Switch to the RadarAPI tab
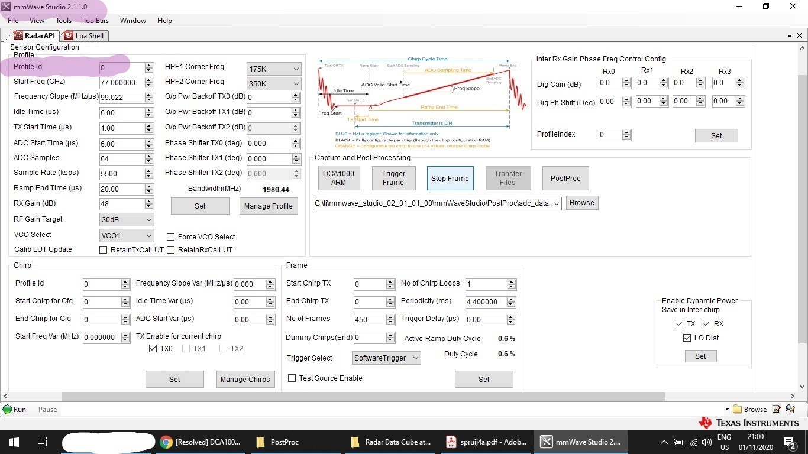 pyautogui.click(x=34, y=36)
